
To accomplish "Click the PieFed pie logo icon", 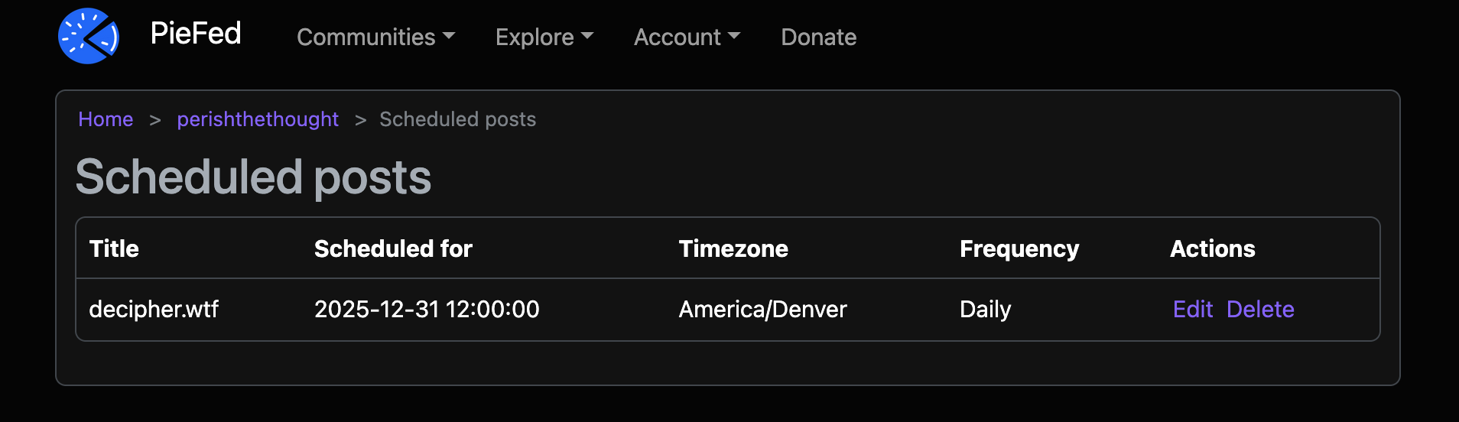I will pos(89,36).
